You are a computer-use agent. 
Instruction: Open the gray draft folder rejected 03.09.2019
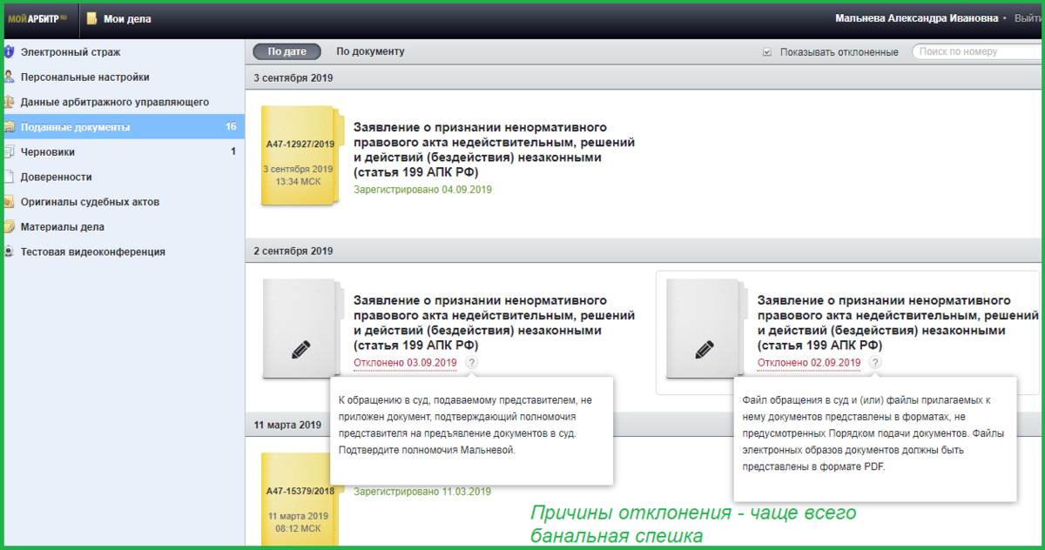click(x=302, y=329)
